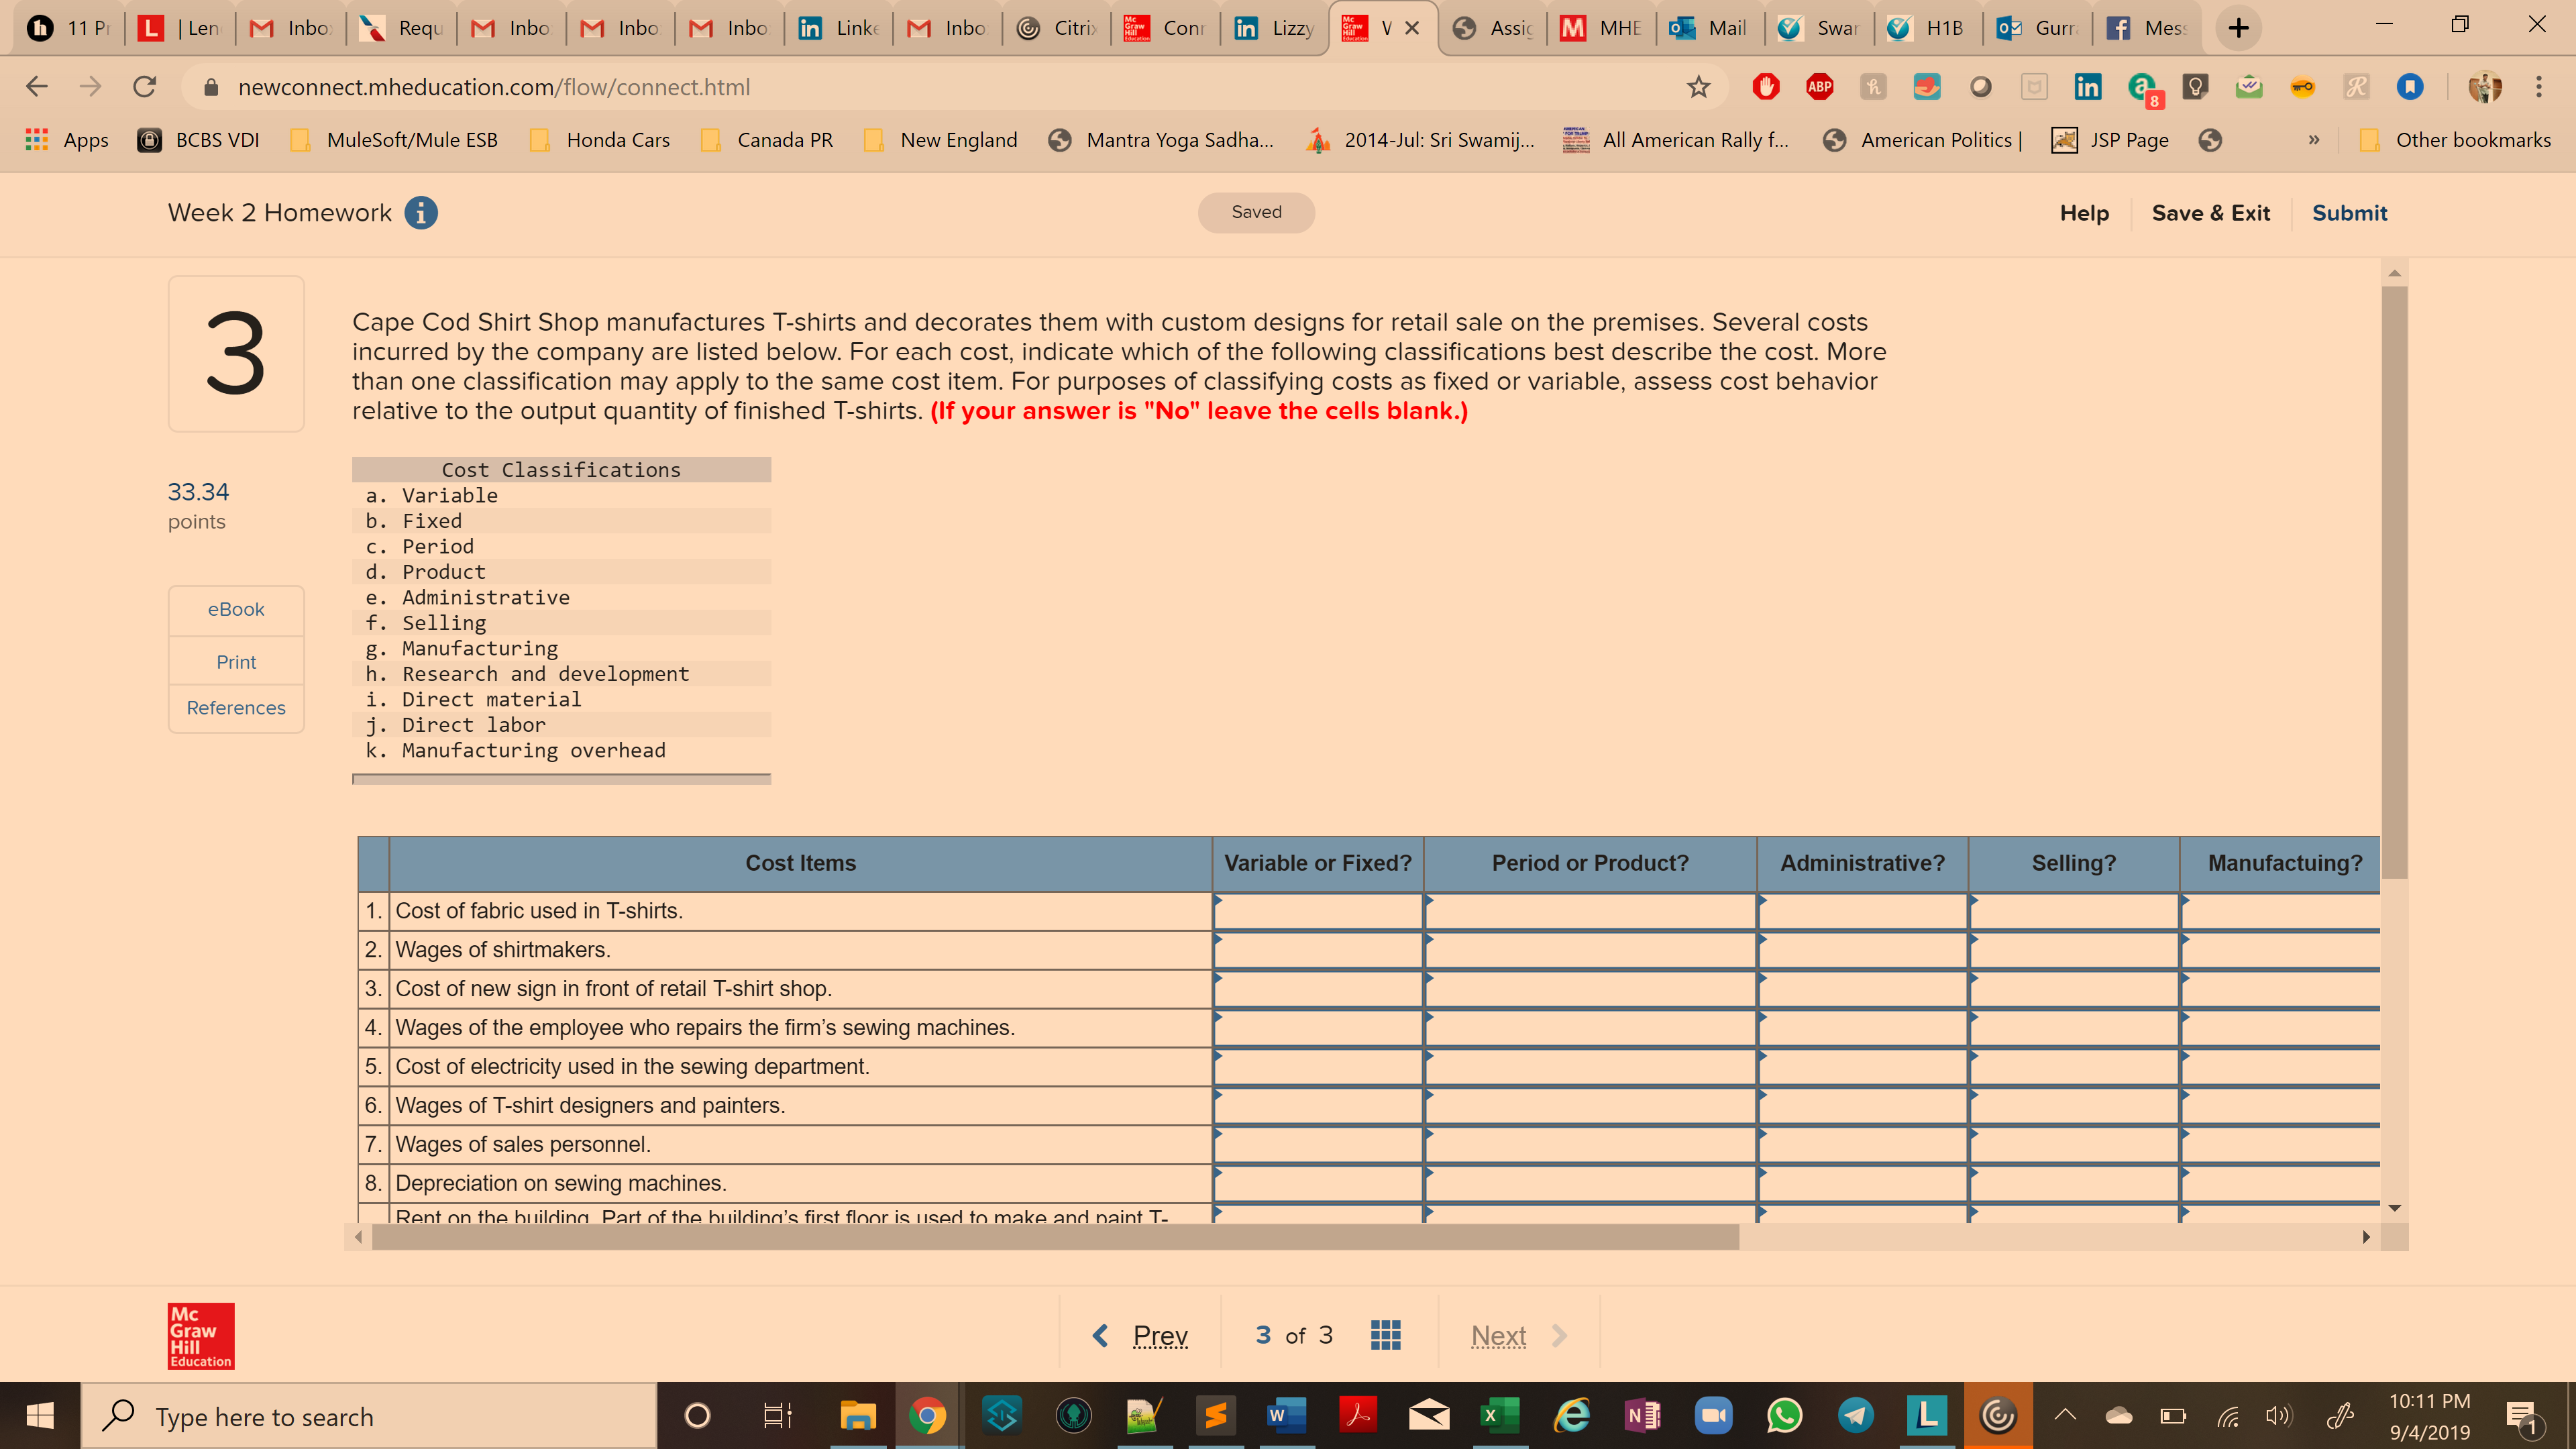Open Manufacturing dropdown for electricity cost

(2280, 1067)
